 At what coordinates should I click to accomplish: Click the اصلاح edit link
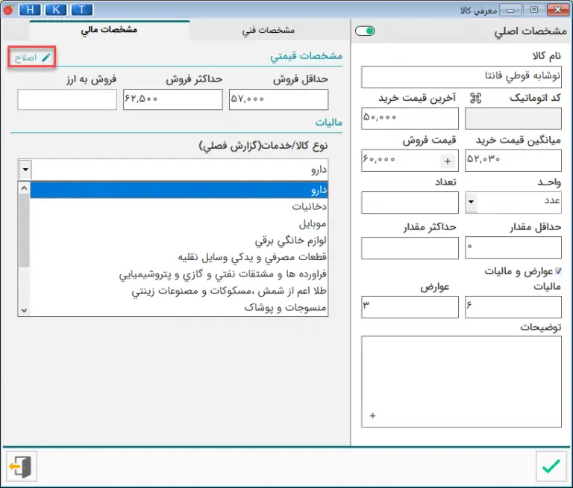point(32,57)
